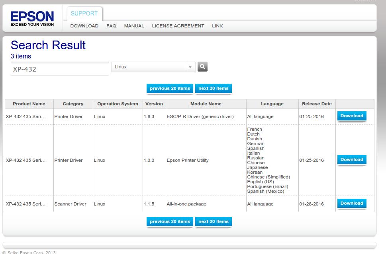Click top 'previous 20 items' button
This screenshot has height=254, width=386.
pos(170,88)
